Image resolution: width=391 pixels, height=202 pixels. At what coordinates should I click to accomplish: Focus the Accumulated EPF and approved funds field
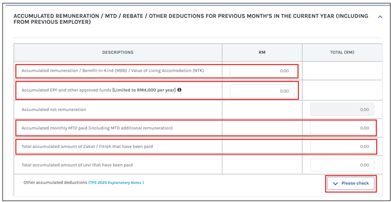click(x=262, y=91)
